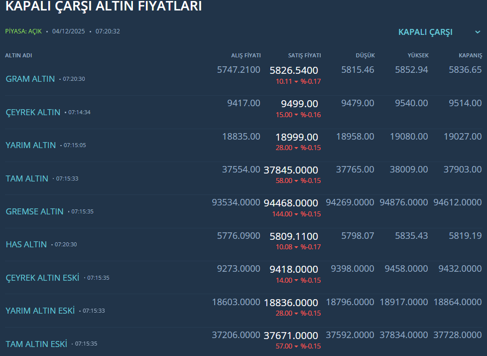The width and height of the screenshot is (487, 356).
Task: Click the red down arrow under Gram Altın price
Action: pyautogui.click(x=296, y=82)
